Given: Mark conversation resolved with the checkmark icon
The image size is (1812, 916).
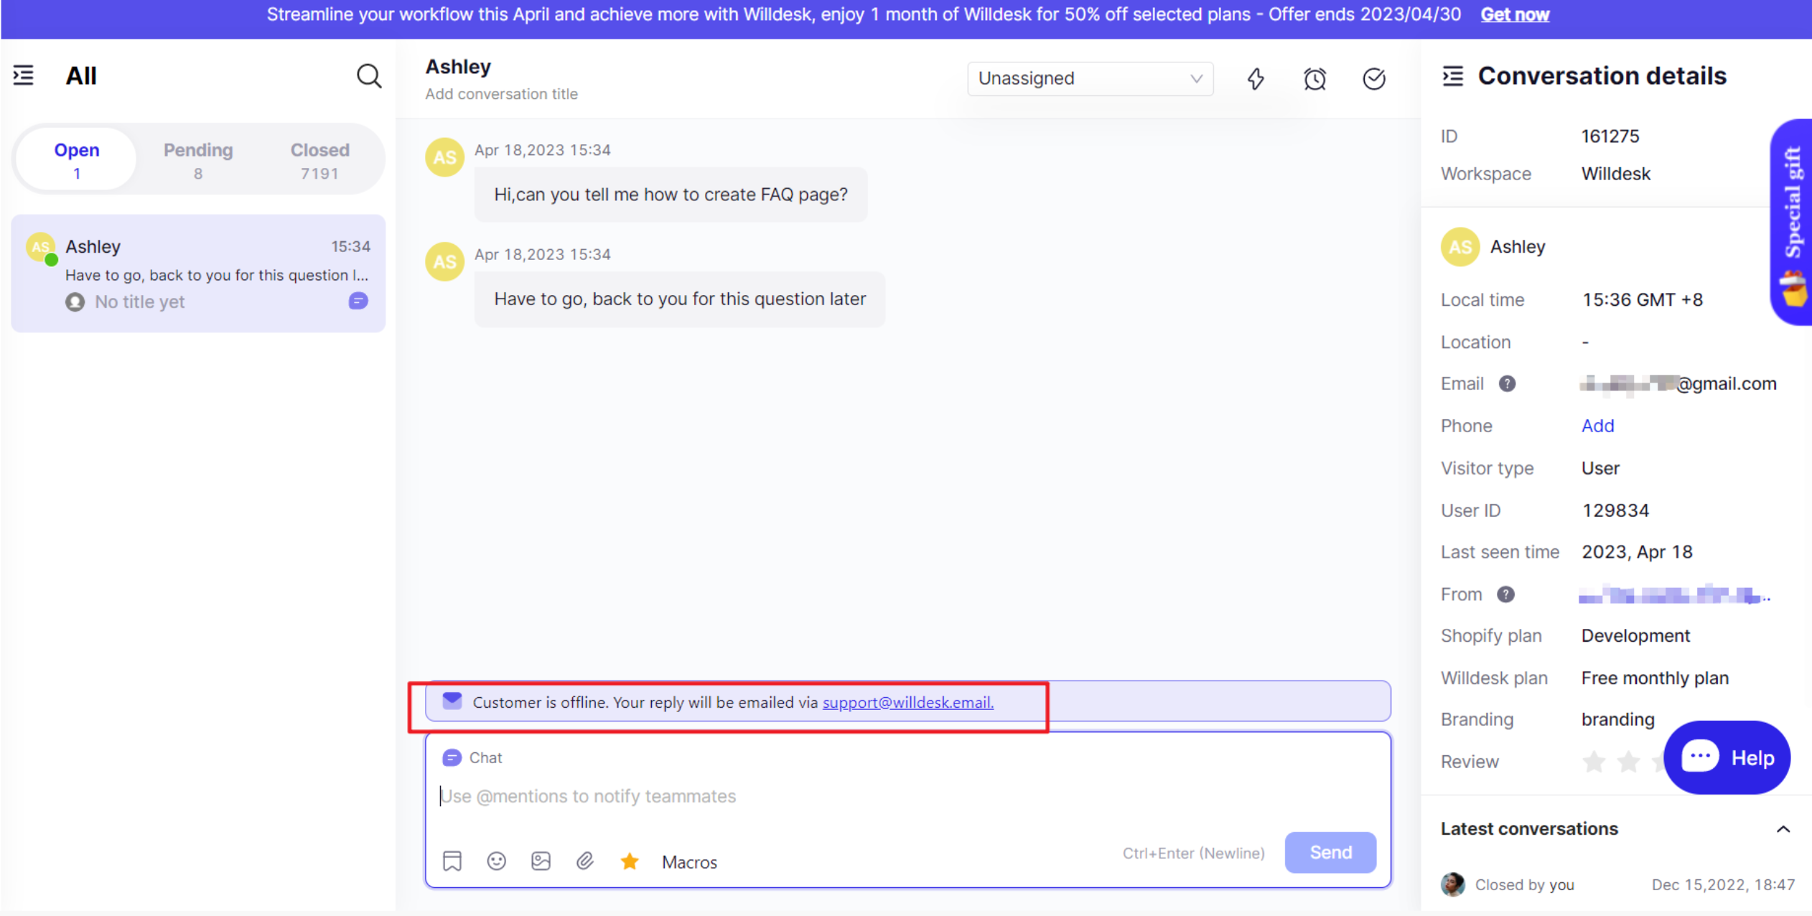Looking at the screenshot, I should 1373,78.
